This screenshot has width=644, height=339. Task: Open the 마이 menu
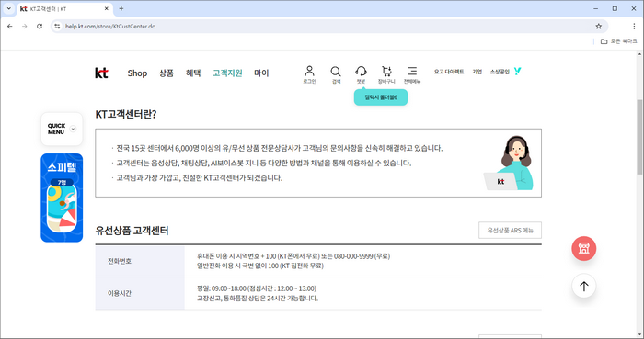(x=261, y=73)
